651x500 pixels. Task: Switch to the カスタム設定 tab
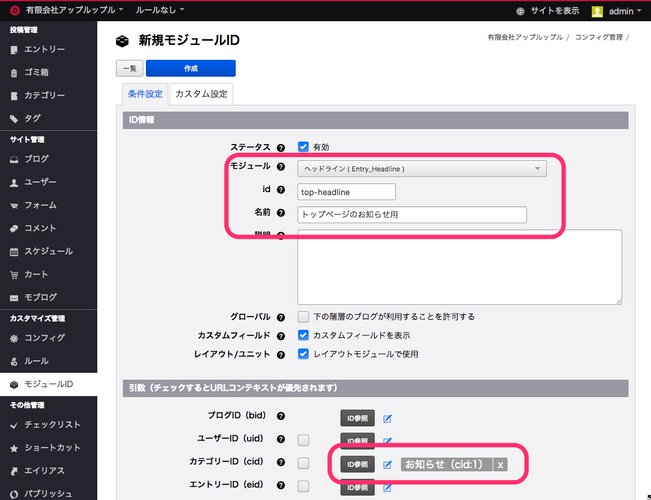(x=201, y=94)
